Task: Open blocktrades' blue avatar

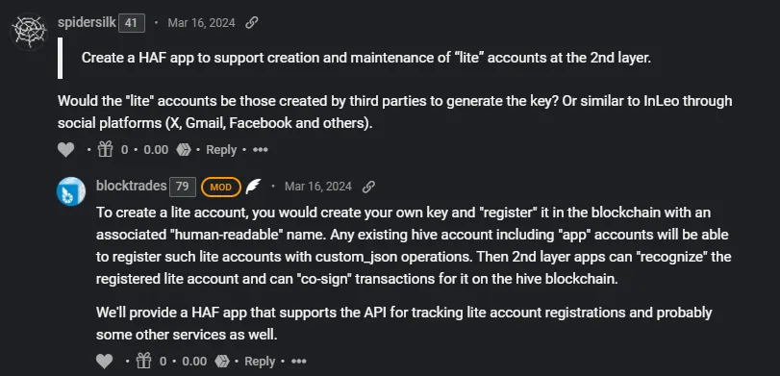Action: pos(71,191)
